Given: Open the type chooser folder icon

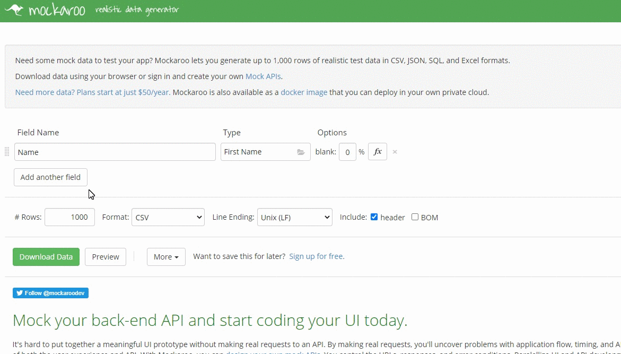Looking at the screenshot, I should pyautogui.click(x=301, y=152).
